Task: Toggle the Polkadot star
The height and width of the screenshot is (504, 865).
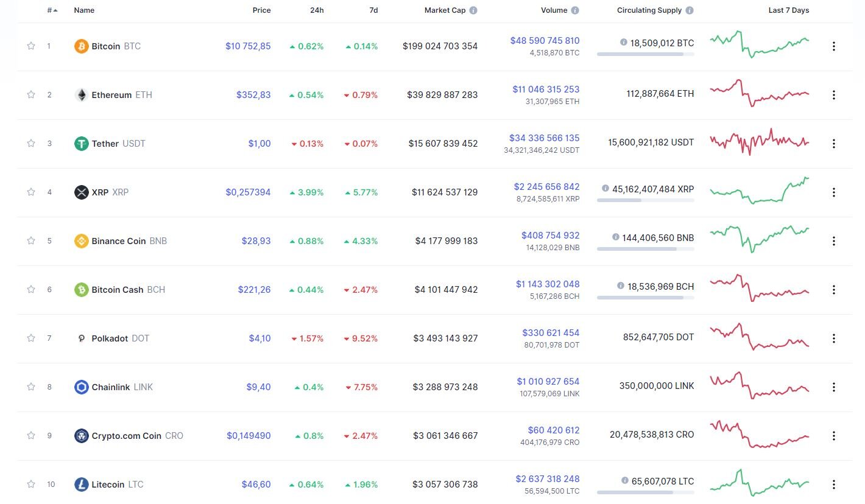Action: point(31,338)
